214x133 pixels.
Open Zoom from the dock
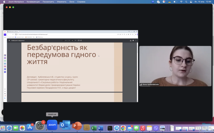(x=52, y=125)
